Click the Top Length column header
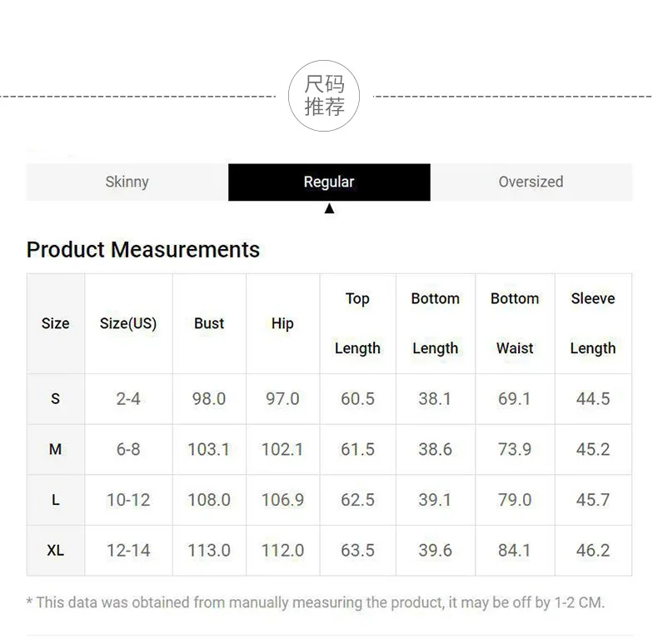658x644 pixels. pos(357,323)
